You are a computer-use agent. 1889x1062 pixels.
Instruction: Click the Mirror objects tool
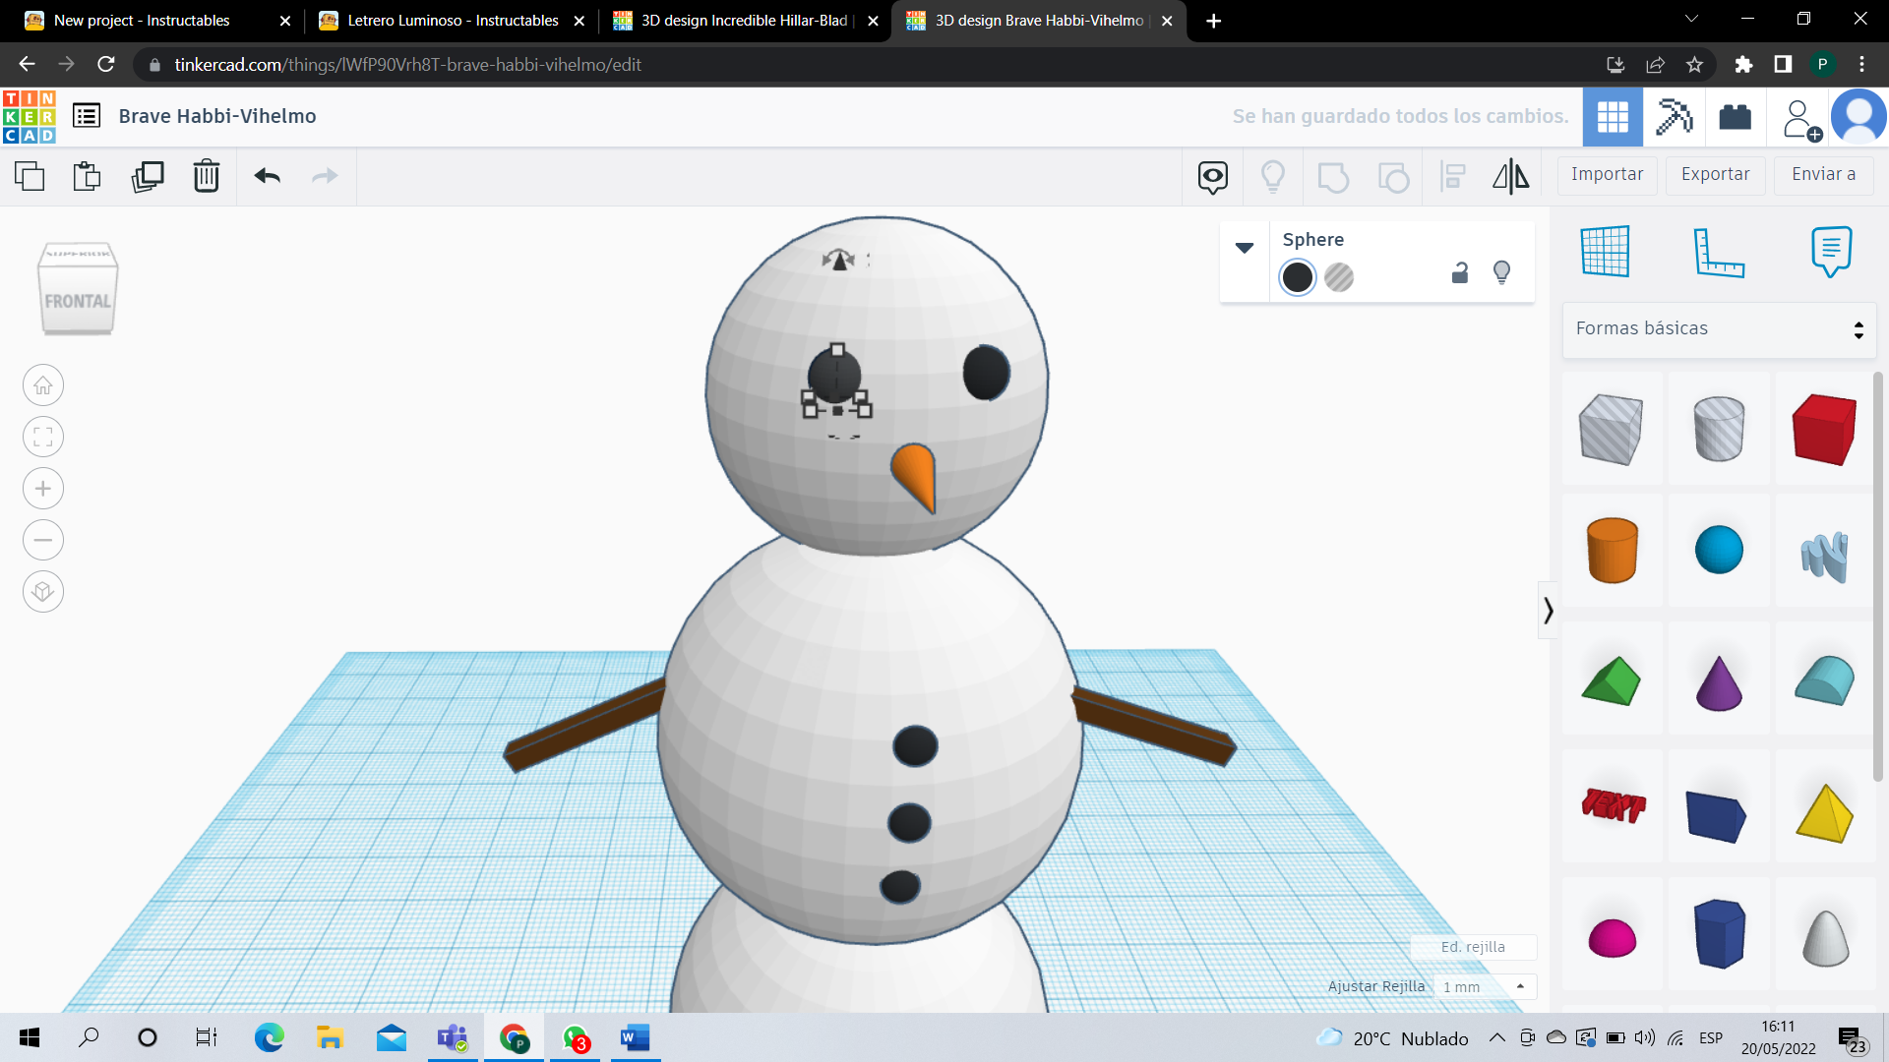pos(1510,176)
